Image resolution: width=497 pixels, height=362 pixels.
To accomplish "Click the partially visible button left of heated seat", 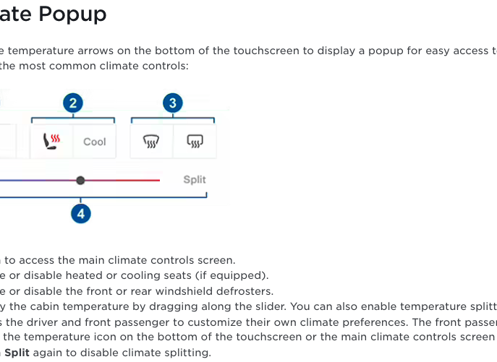I will pyautogui.click(x=8, y=141).
